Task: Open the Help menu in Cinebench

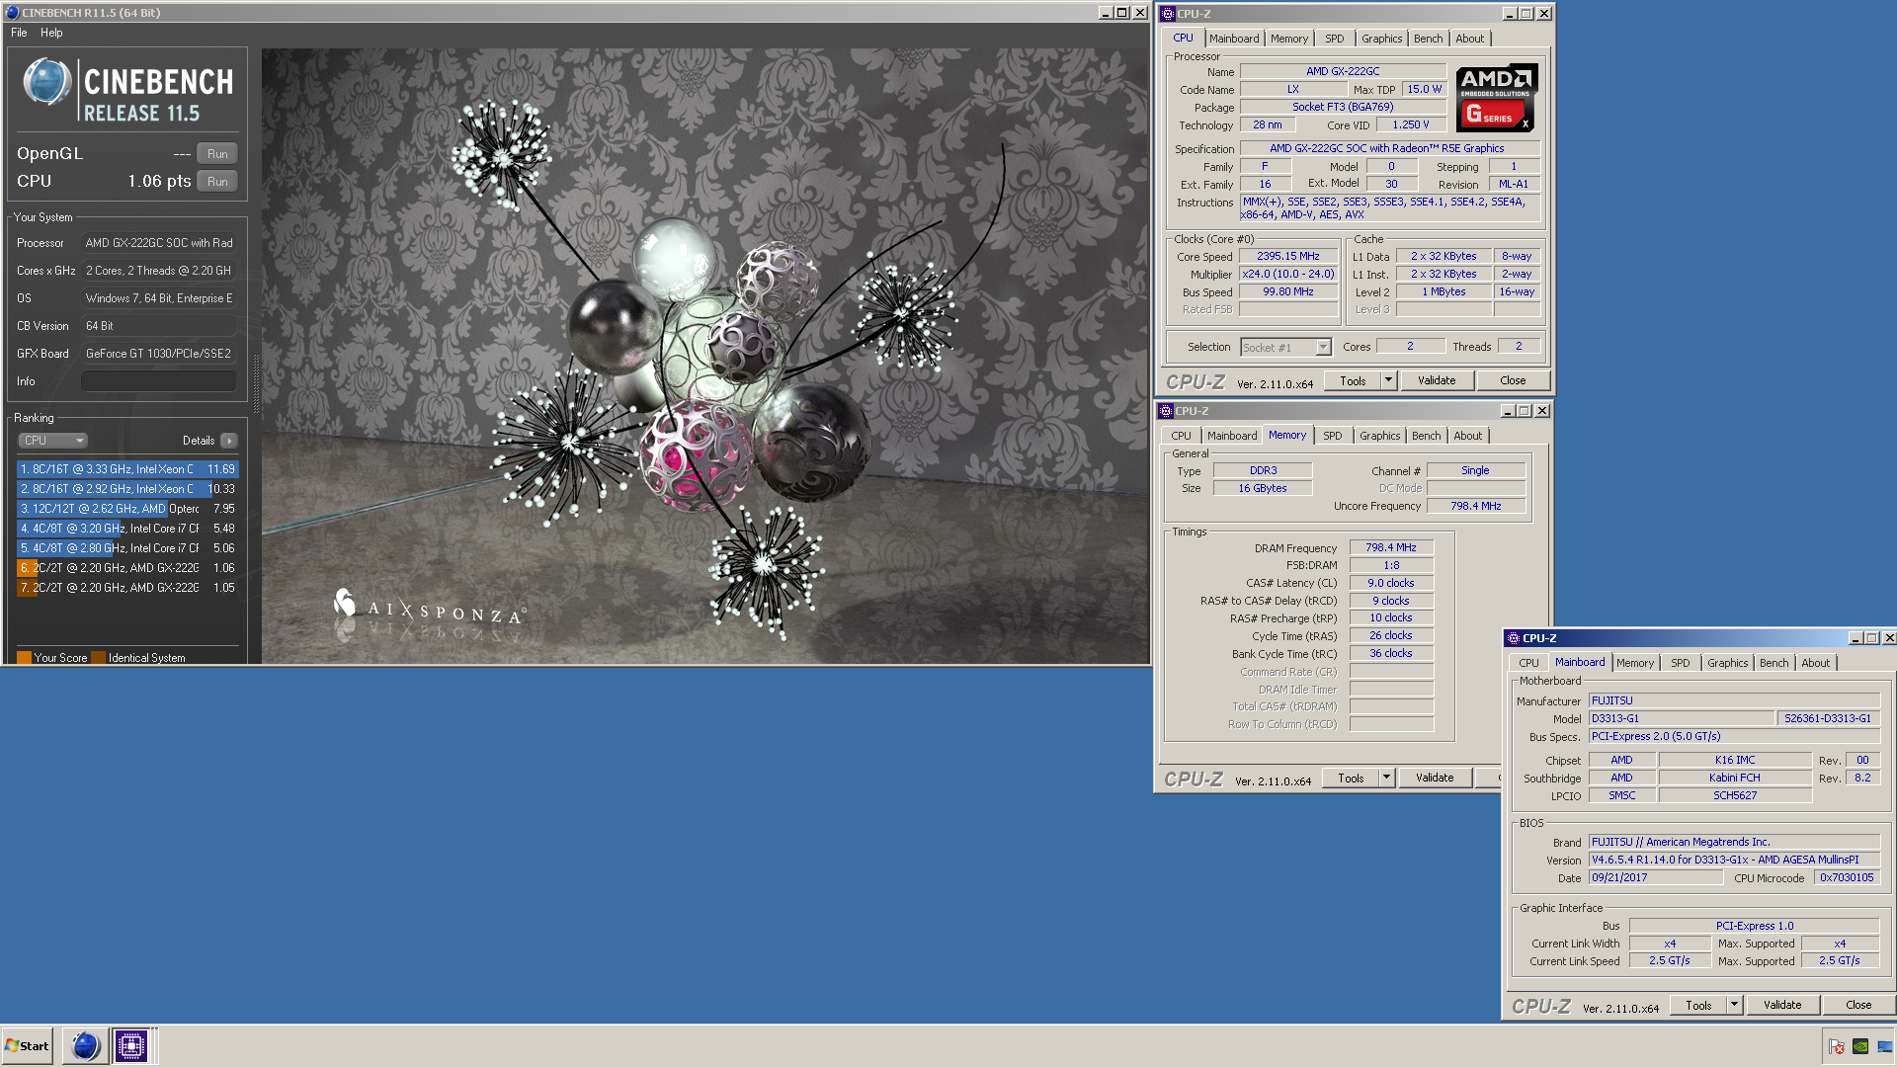Action: (51, 33)
